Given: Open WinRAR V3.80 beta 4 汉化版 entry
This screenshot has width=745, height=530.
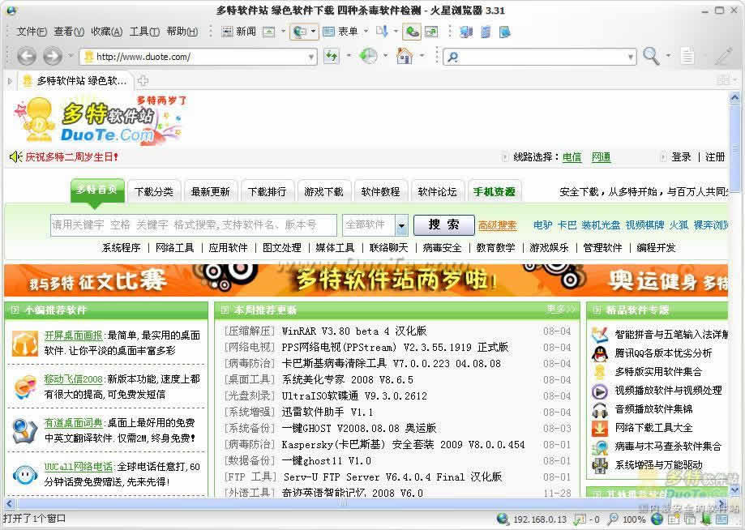Looking at the screenshot, I should [354, 331].
